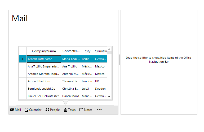Click the Hanna Moos contact cell

(x=71, y=96)
